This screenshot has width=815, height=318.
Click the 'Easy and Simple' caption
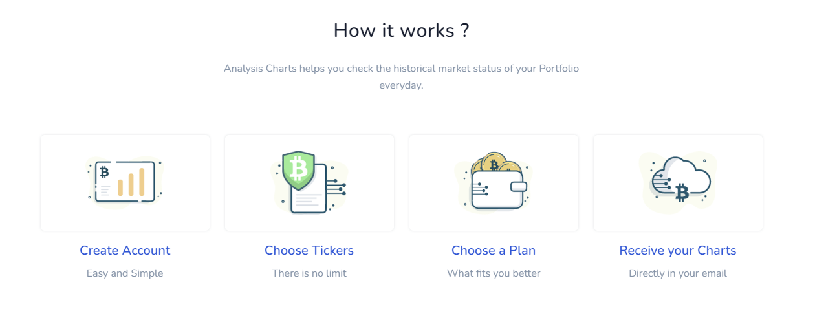pos(125,273)
